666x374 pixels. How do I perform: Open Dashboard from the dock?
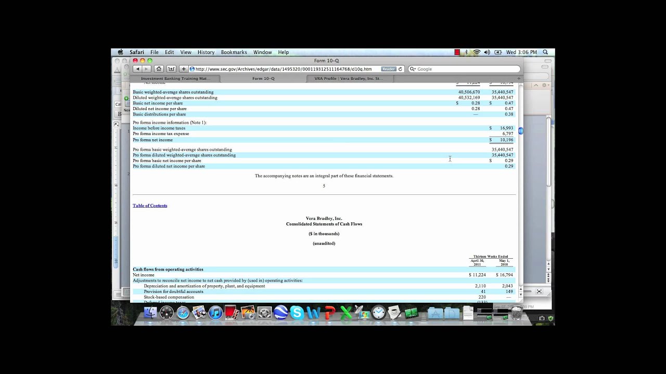[166, 313]
